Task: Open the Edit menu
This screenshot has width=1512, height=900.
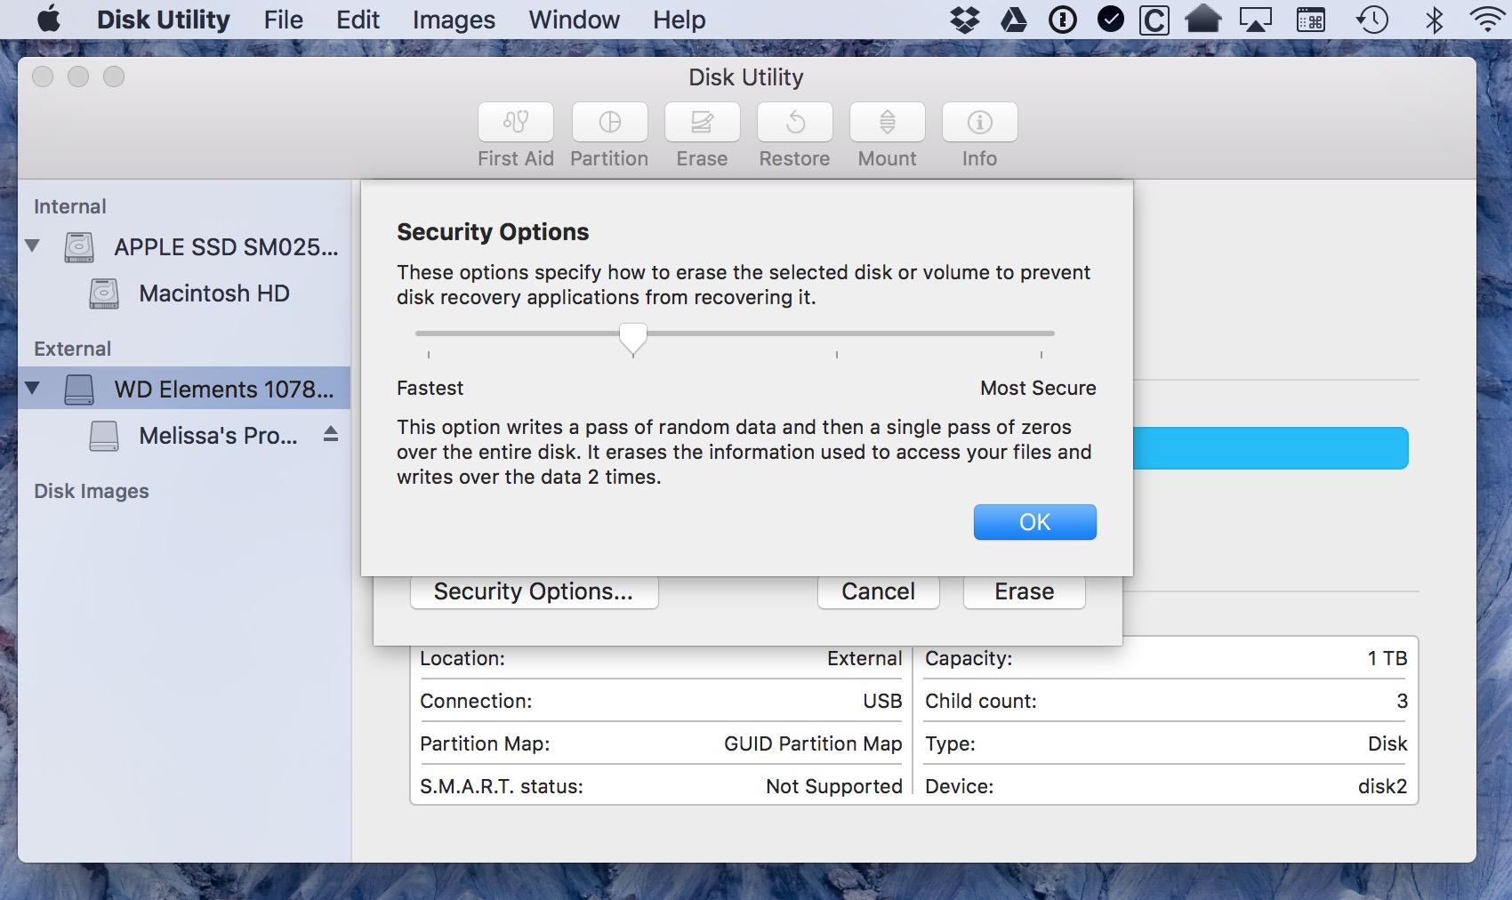Action: point(358,20)
